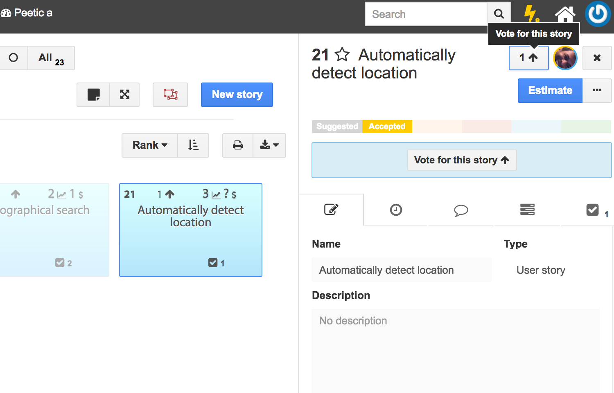The height and width of the screenshot is (393, 614).
Task: Click the New story button
Action: point(237,95)
